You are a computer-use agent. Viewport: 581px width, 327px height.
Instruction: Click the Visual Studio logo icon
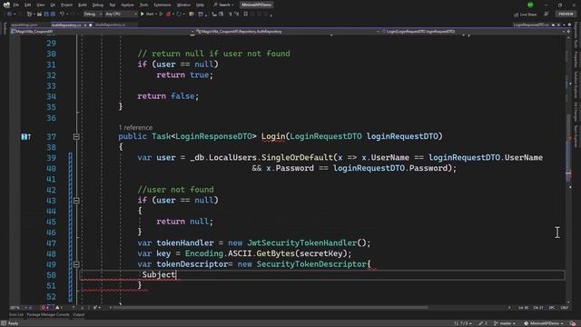[x=6, y=5]
